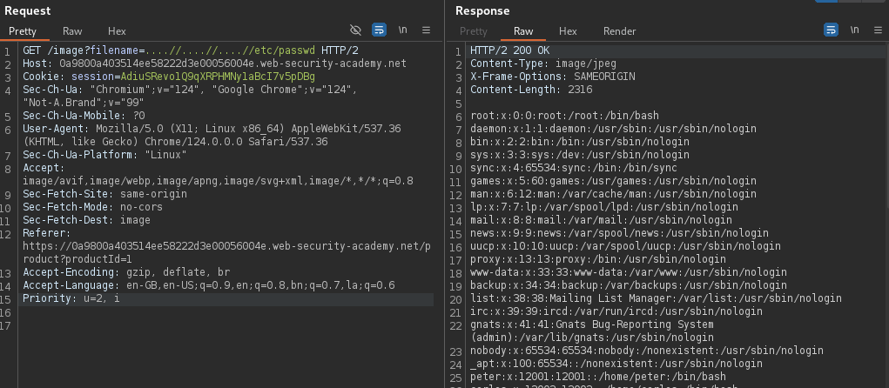Click the Sec-Ch-Ua-Mobile header
The width and height of the screenshot is (889, 388).
84,116
